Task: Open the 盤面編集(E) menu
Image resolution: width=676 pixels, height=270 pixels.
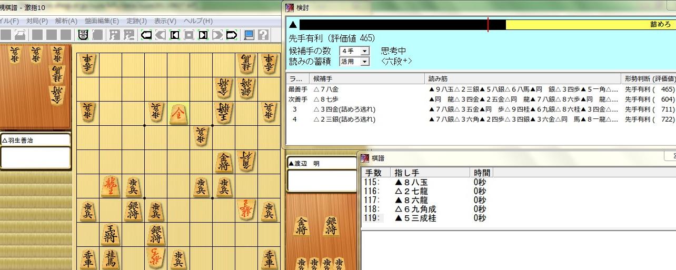Action: pos(101,21)
